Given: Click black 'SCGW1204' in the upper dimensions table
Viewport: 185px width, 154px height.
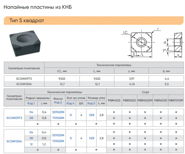Looking at the screenshot, I should (x=24, y=84).
